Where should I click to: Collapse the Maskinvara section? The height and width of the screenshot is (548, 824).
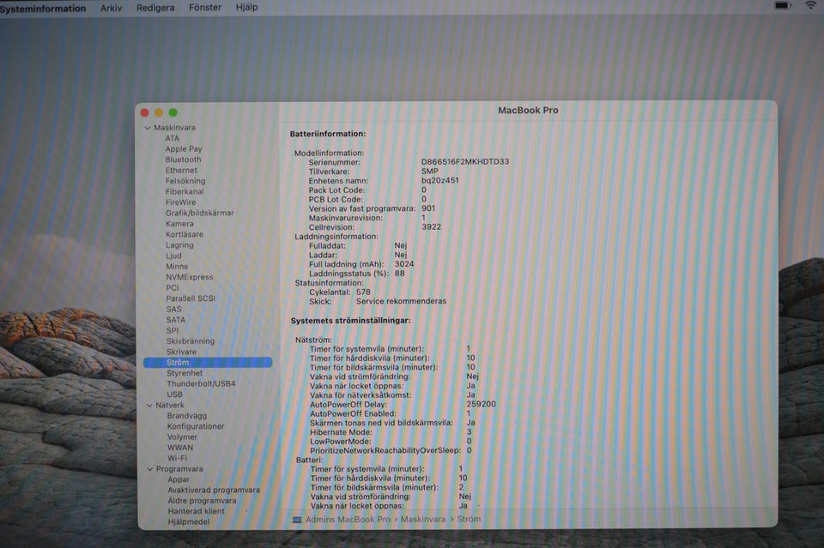(x=148, y=128)
